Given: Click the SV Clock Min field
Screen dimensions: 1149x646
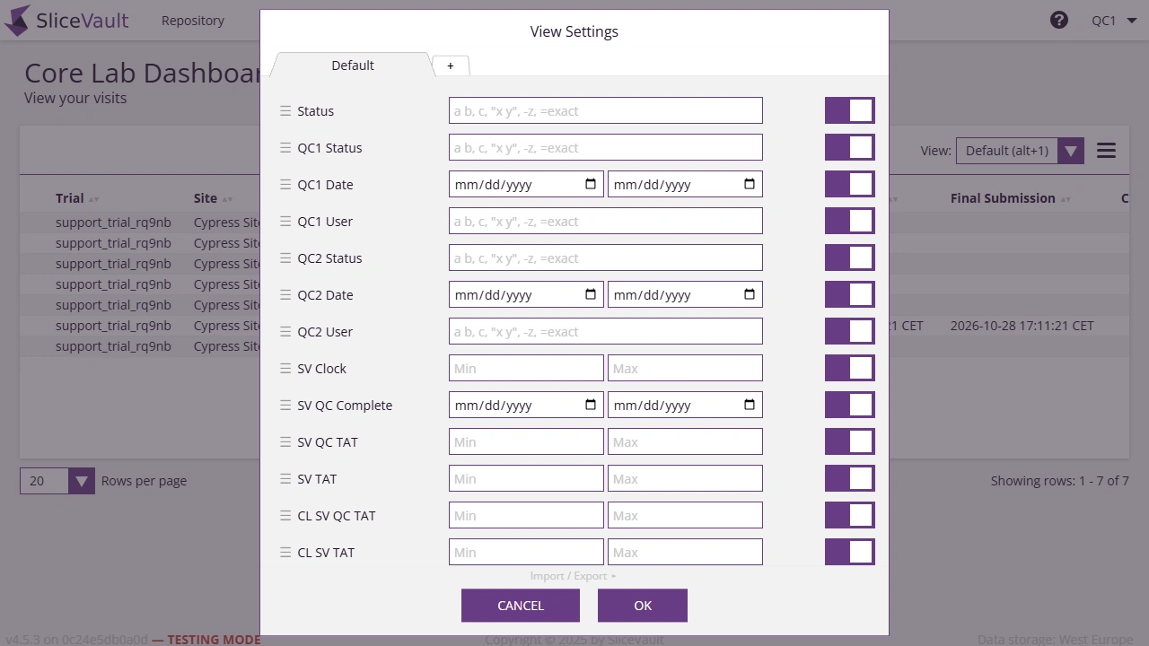Looking at the screenshot, I should click(526, 369).
